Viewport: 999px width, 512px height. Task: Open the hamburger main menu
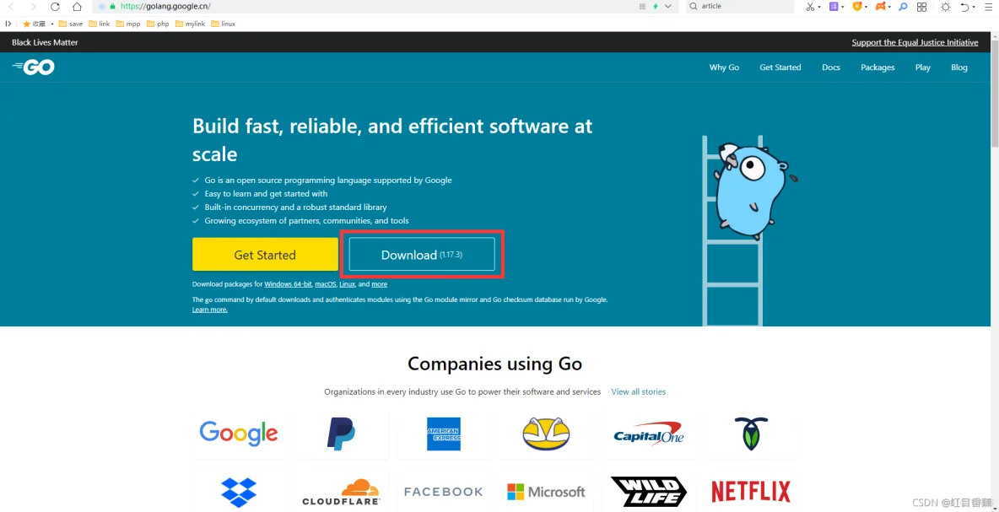(987, 7)
